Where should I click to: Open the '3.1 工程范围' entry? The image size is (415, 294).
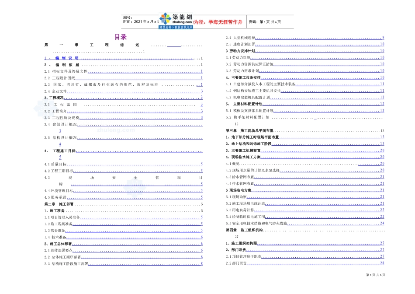123,105
